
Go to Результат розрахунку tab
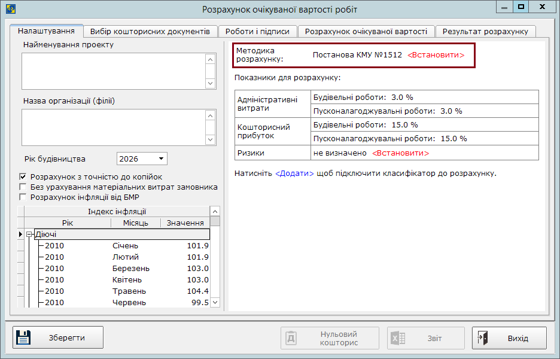pos(485,32)
